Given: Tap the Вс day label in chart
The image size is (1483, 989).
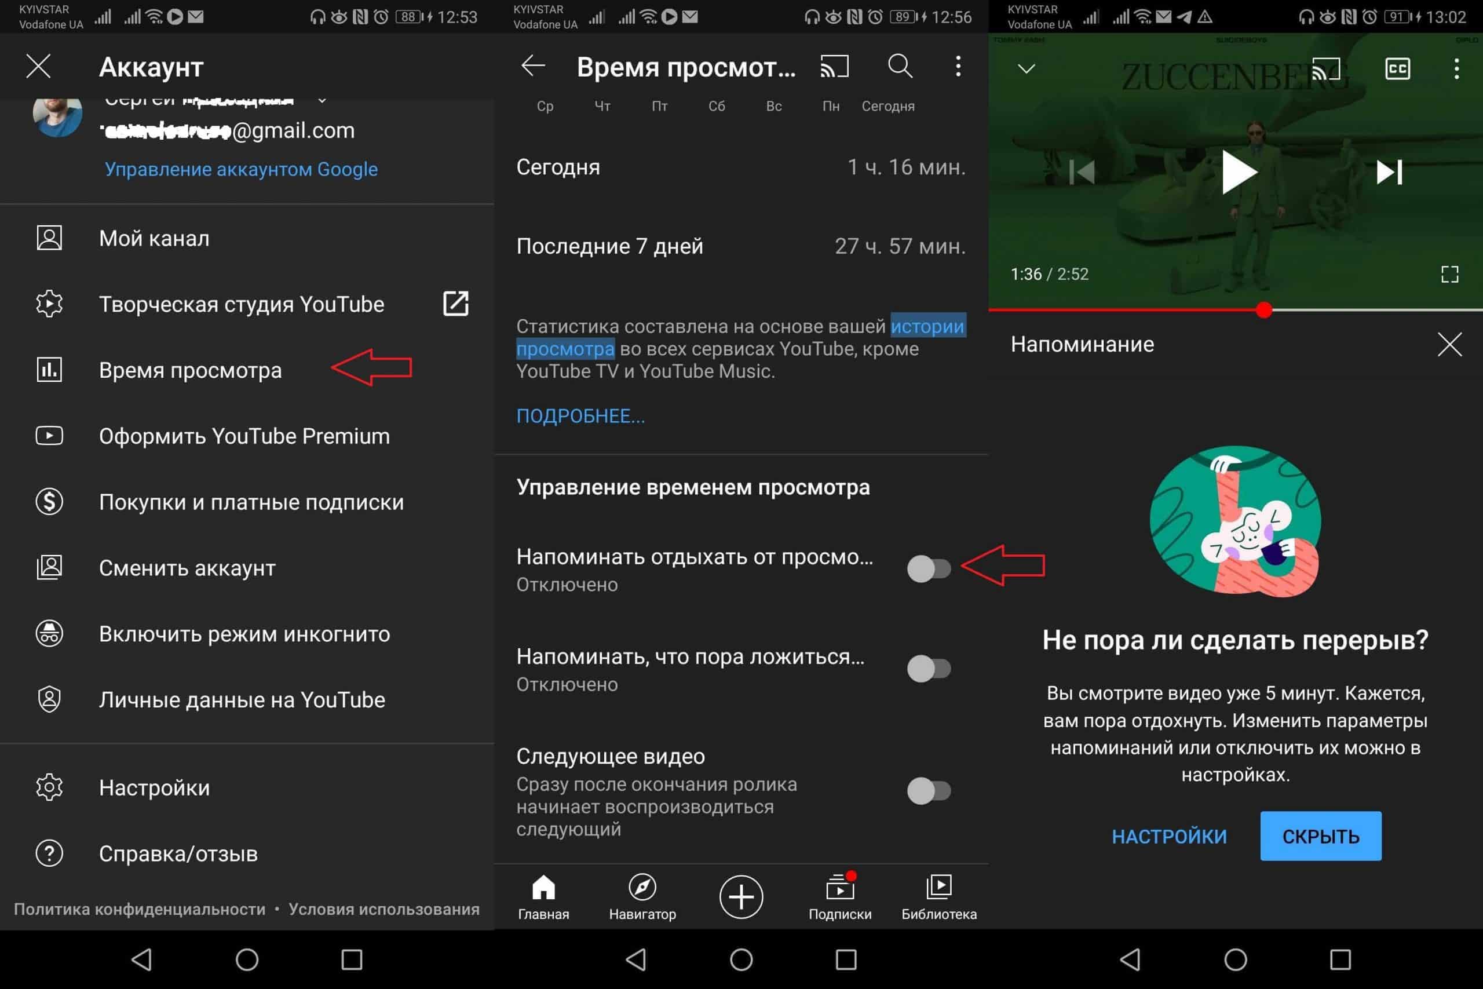Looking at the screenshot, I should [774, 106].
